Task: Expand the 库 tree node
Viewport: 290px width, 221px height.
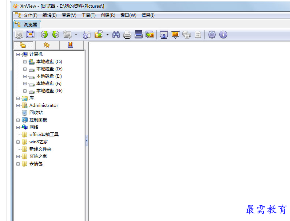Action: pyautogui.click(x=18, y=98)
